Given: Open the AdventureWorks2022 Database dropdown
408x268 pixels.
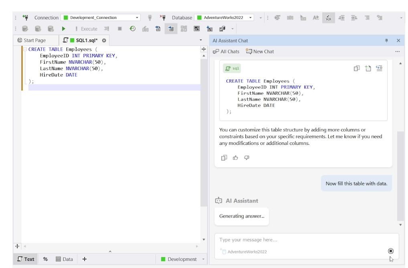Looking at the screenshot, I should pos(251,18).
